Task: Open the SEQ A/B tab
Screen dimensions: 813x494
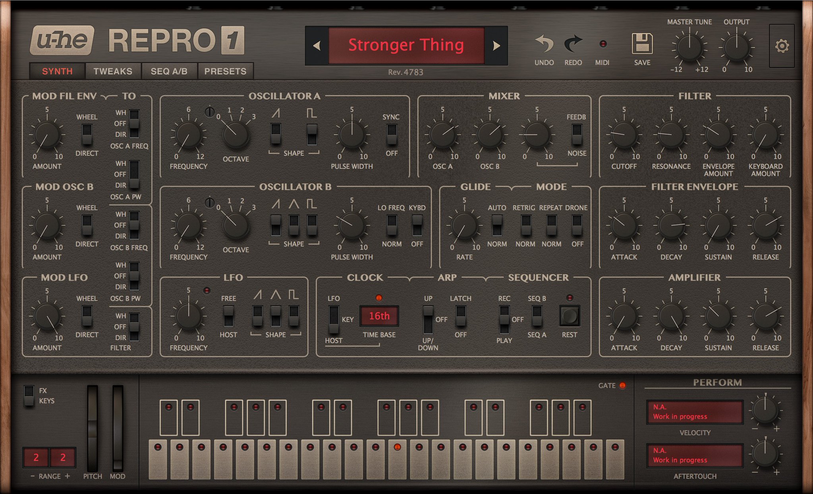Action: click(x=169, y=71)
